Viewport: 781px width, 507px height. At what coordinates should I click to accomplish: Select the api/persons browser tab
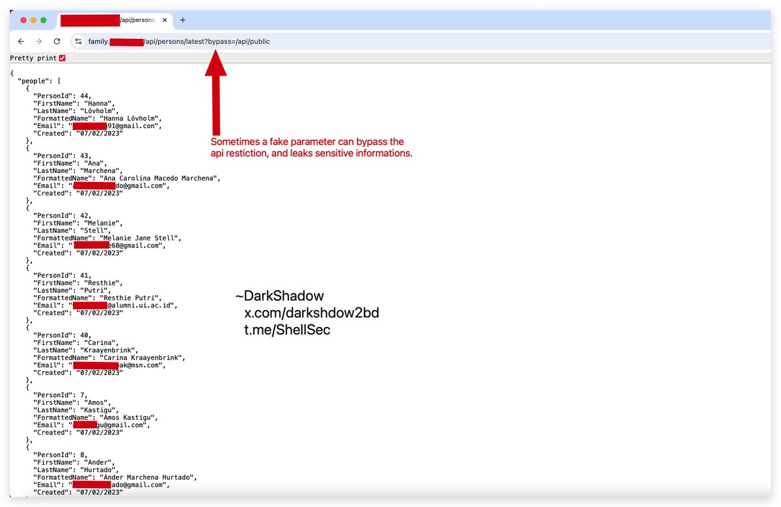click(x=115, y=20)
